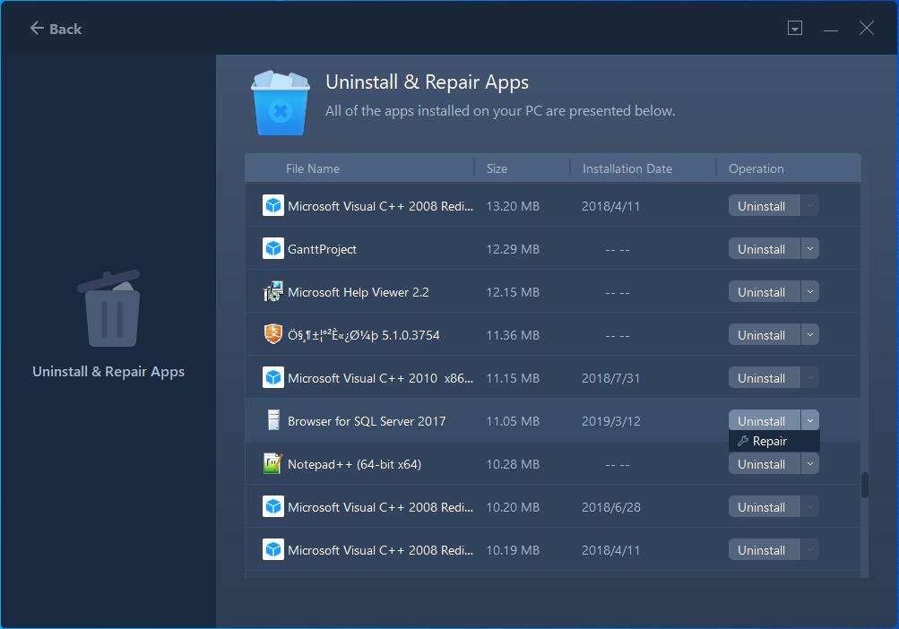Uninstall the 5.1.0.3754 app
This screenshot has width=899, height=629.
[764, 335]
